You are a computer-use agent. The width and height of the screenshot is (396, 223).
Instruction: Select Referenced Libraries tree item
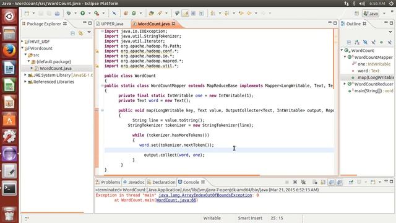tap(54, 82)
